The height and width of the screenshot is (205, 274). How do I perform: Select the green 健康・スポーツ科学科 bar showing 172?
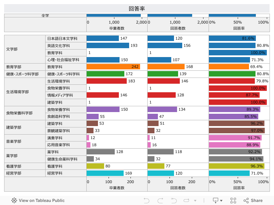(x=105, y=74)
